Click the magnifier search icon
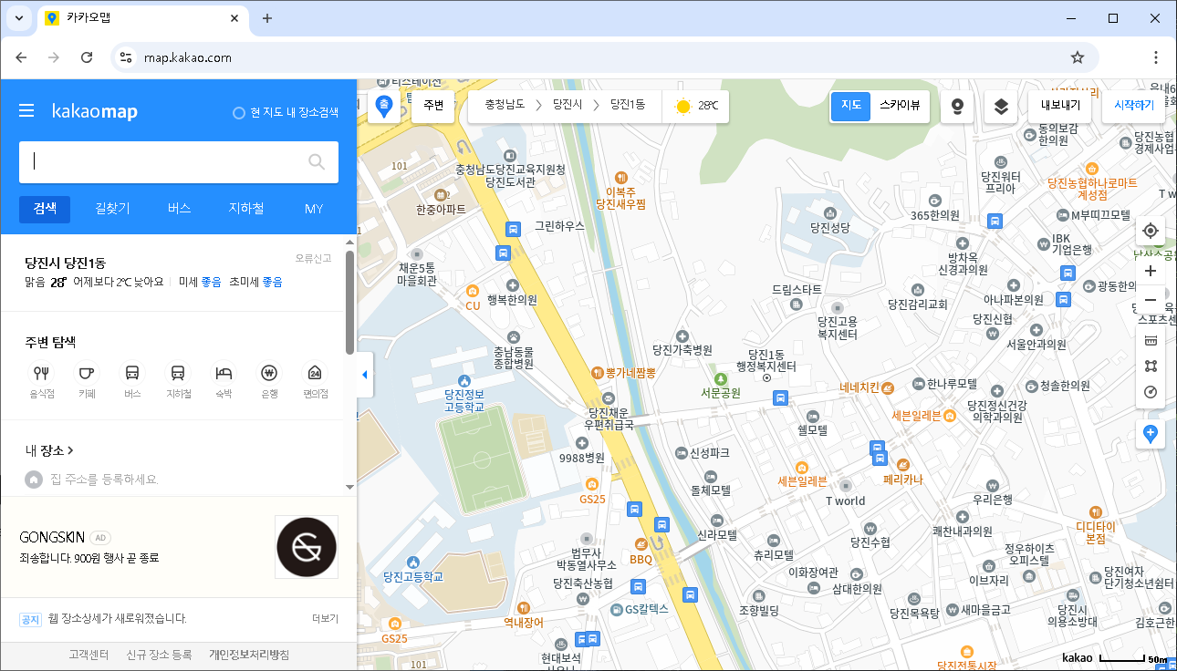The width and height of the screenshot is (1177, 671). click(317, 161)
